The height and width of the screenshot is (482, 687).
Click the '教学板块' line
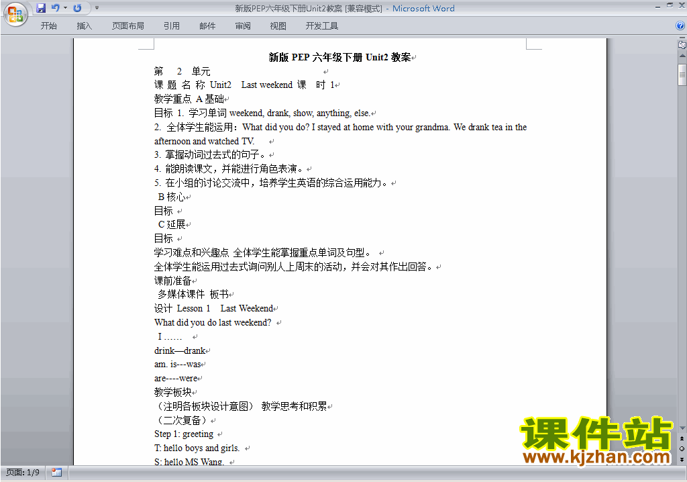coord(172,392)
